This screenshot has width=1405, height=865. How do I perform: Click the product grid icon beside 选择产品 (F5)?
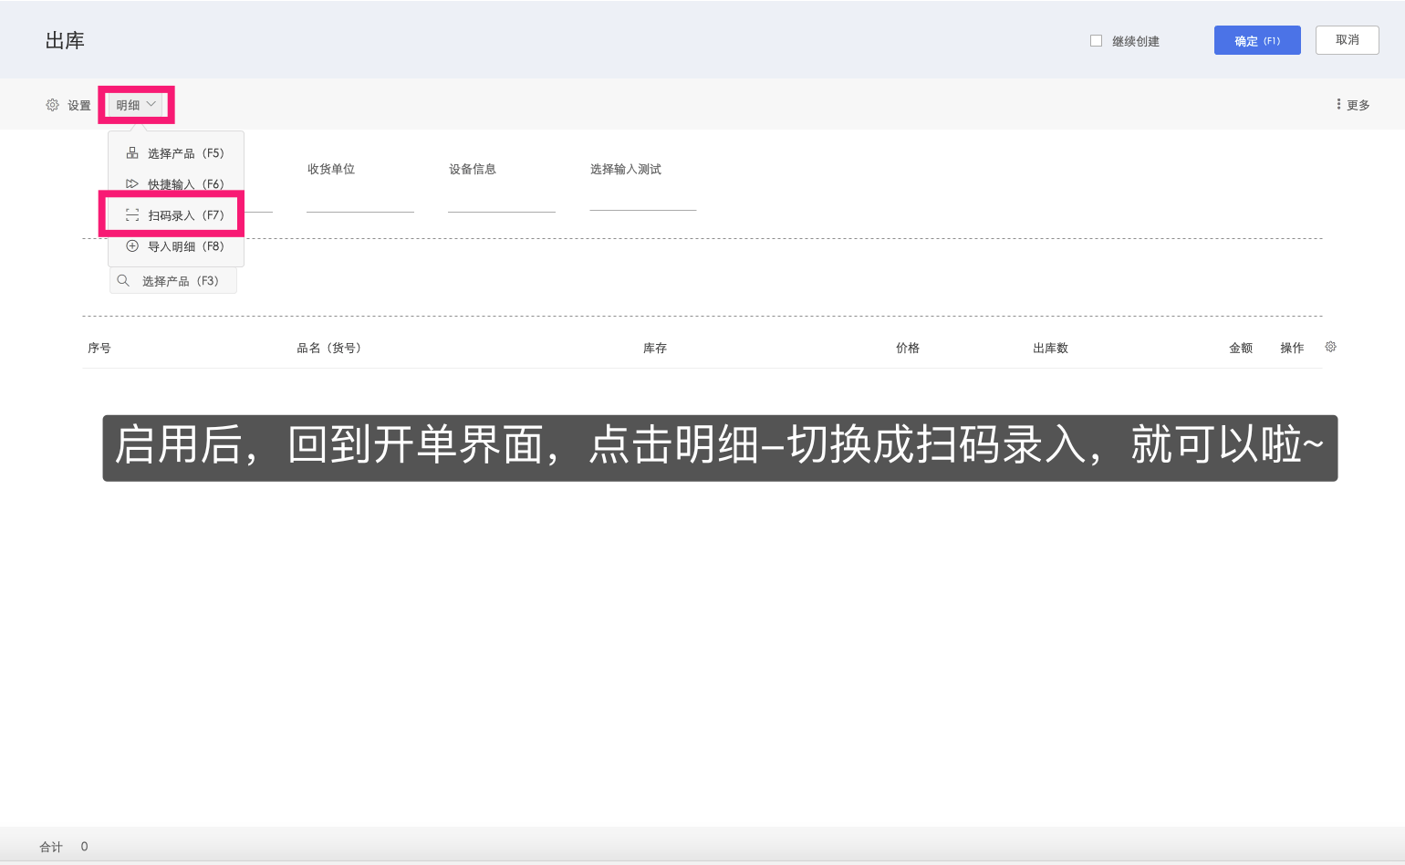pyautogui.click(x=131, y=152)
